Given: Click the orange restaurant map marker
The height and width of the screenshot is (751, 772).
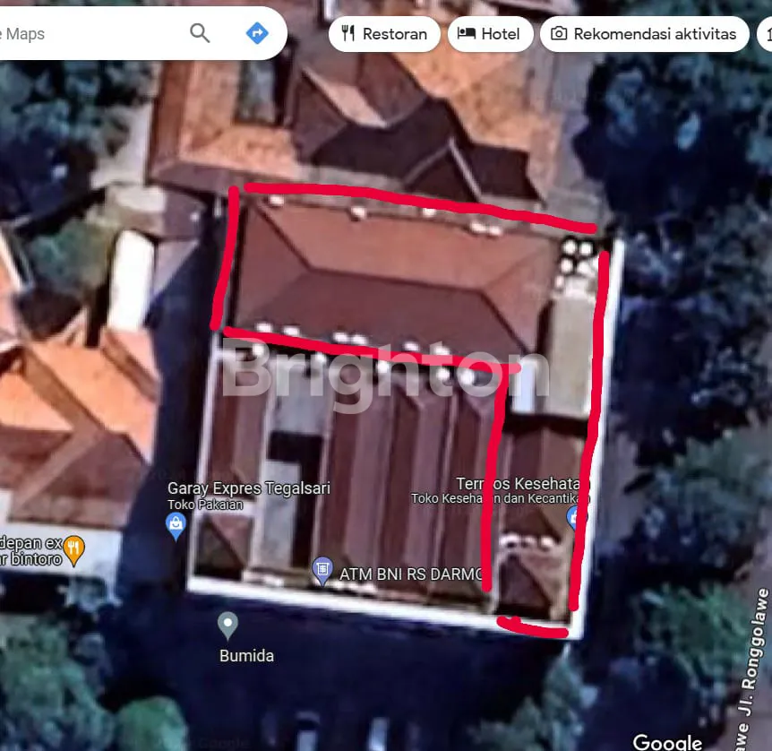Looking at the screenshot, I should pyautogui.click(x=74, y=547).
